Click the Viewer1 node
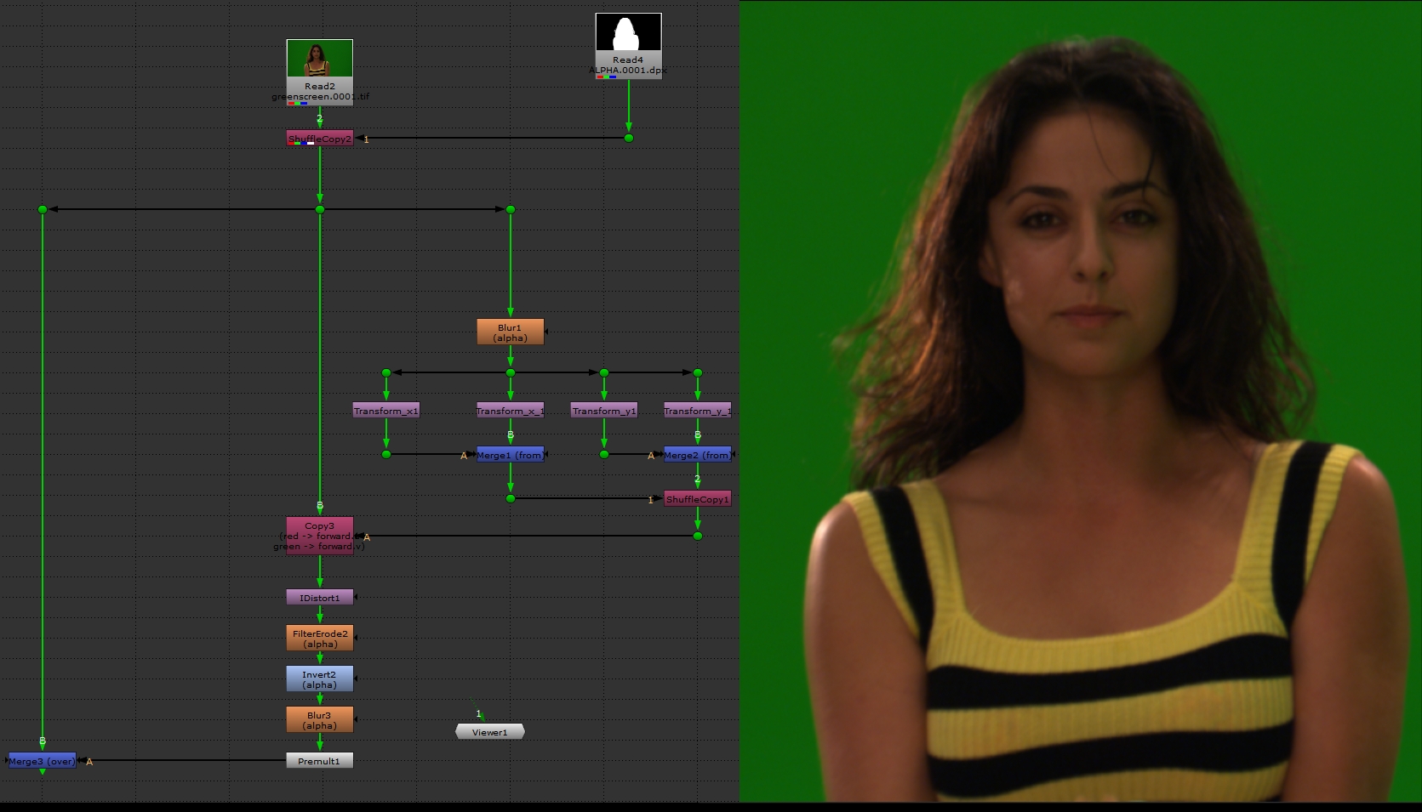The image size is (1422, 812). click(x=489, y=732)
